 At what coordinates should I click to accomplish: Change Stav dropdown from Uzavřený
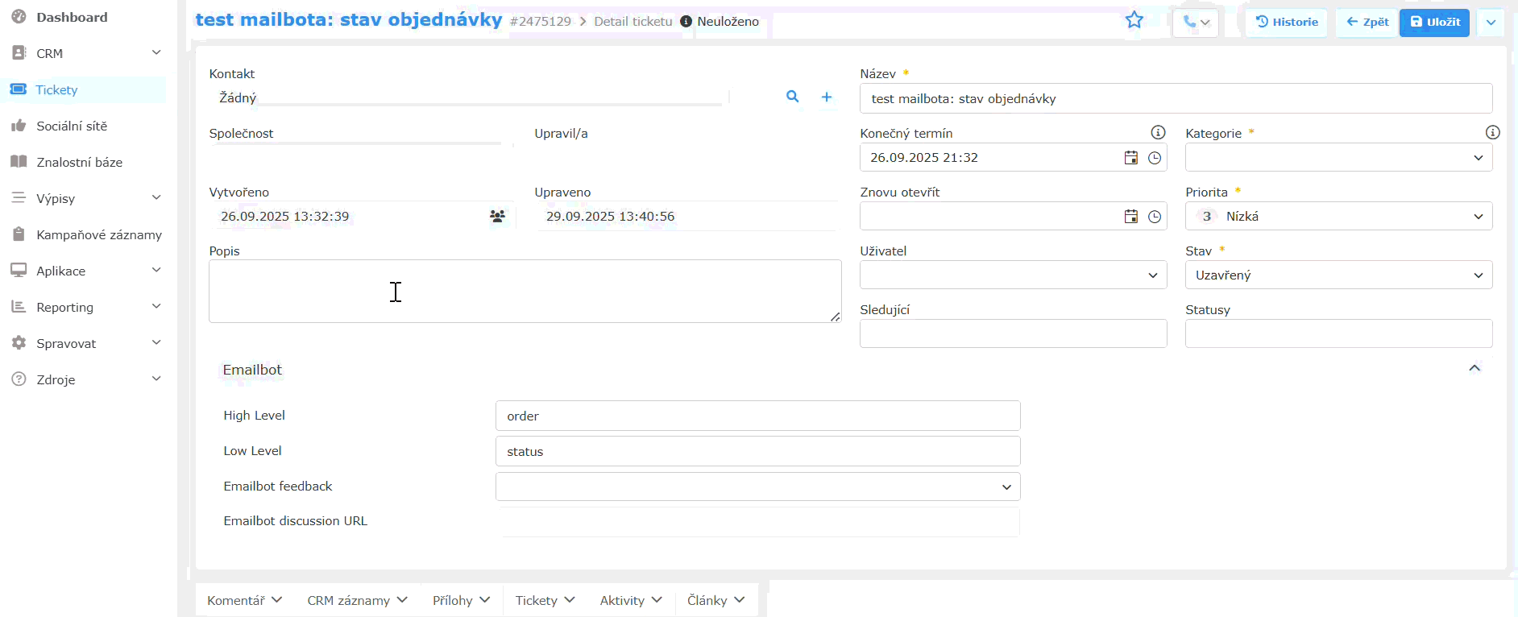pyautogui.click(x=1338, y=275)
